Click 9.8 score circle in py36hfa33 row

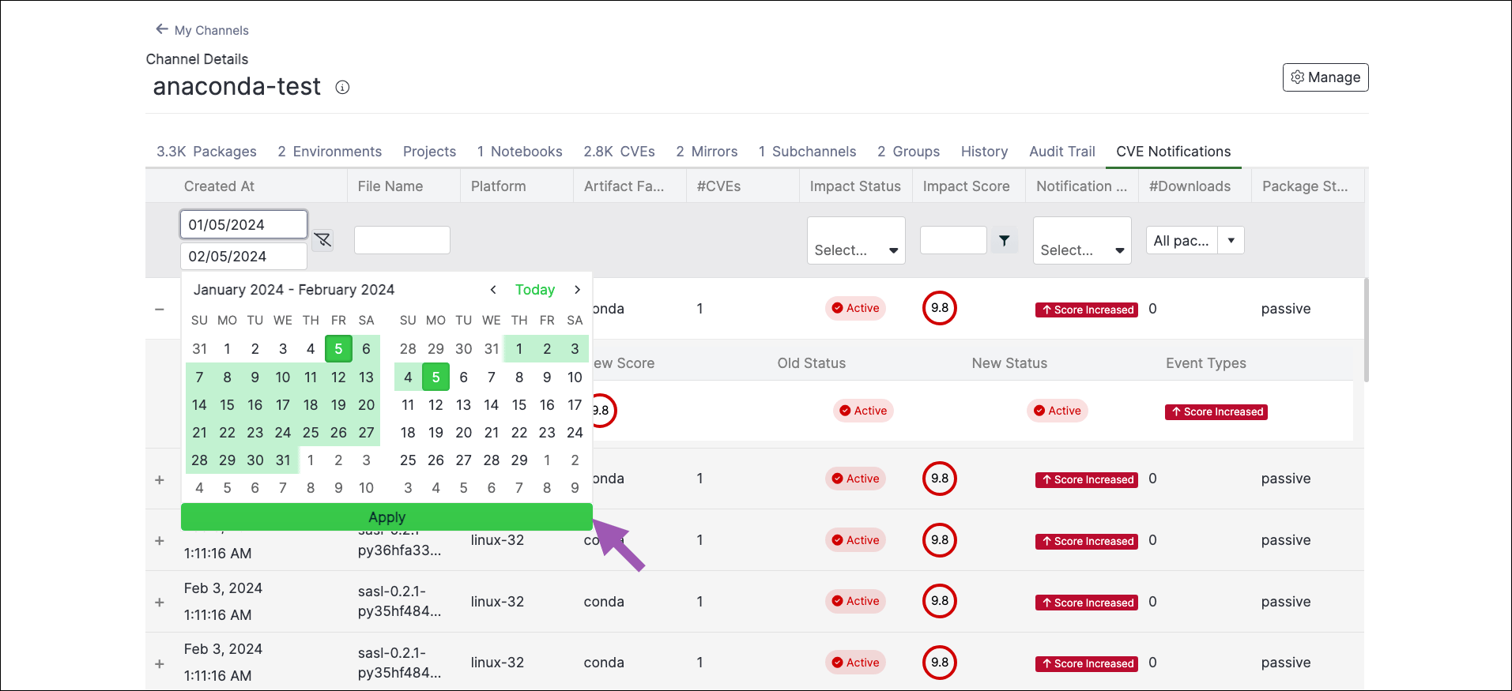click(x=939, y=540)
